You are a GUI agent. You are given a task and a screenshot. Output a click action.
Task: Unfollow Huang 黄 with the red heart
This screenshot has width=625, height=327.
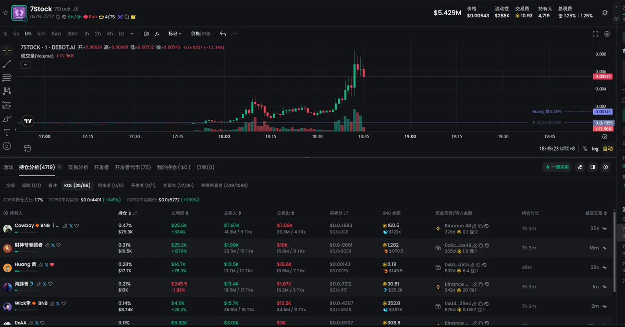[x=52, y=265]
